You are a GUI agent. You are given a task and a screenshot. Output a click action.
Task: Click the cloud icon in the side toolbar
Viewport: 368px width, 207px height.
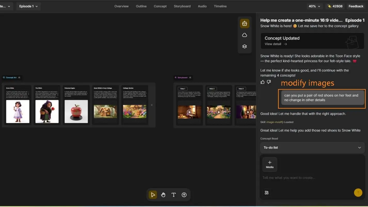tap(244, 35)
